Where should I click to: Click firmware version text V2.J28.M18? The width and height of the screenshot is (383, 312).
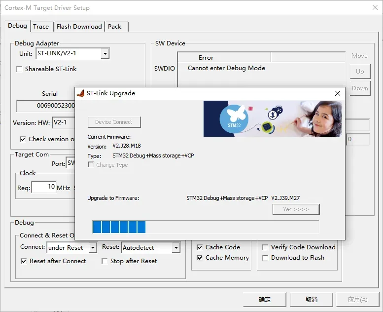pyautogui.click(x=127, y=146)
